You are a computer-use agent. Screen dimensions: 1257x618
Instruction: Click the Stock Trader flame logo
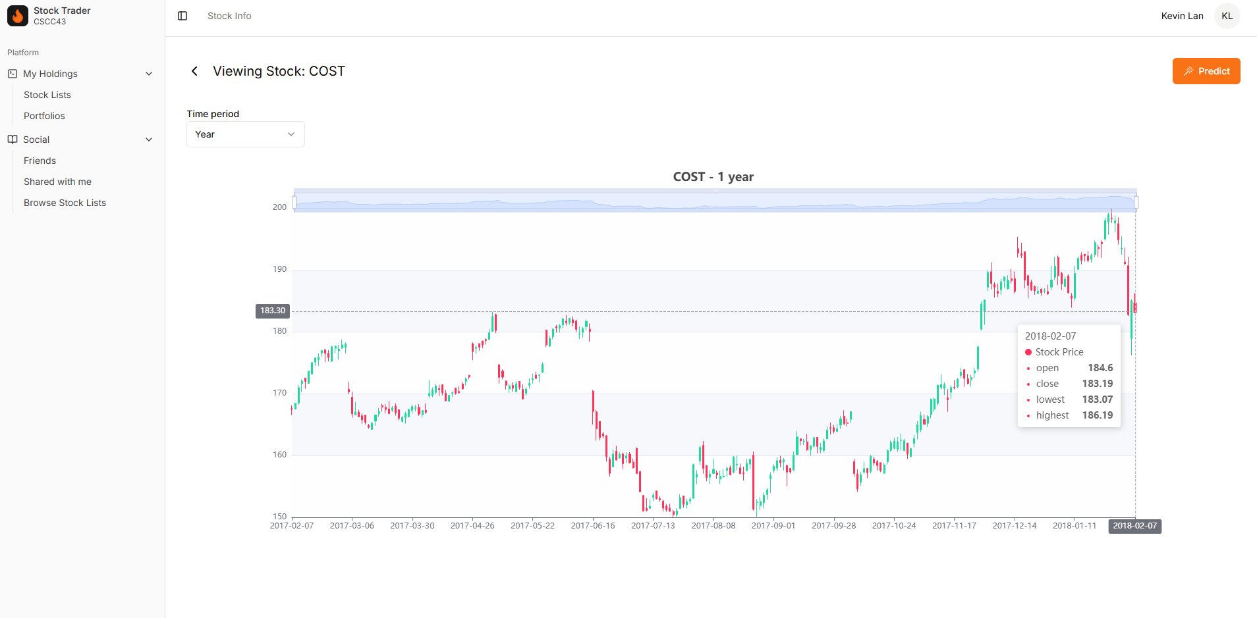point(16,15)
